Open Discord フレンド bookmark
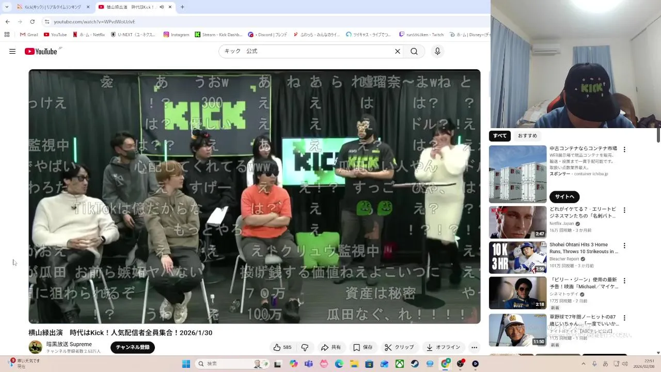The height and width of the screenshot is (372, 661). (267, 35)
